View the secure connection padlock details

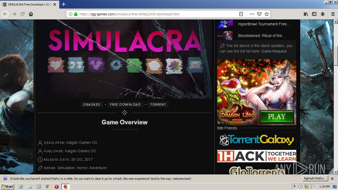click(x=76, y=14)
